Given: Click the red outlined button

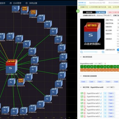Looking at the screenshot, I should (113, 12).
